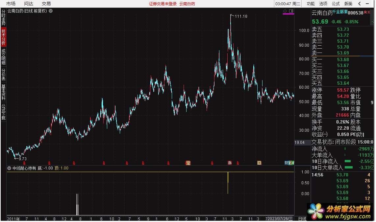Screen dimensions: 376x222
Task: Open the 成交明细 sidebar tab
Action: [3, 57]
